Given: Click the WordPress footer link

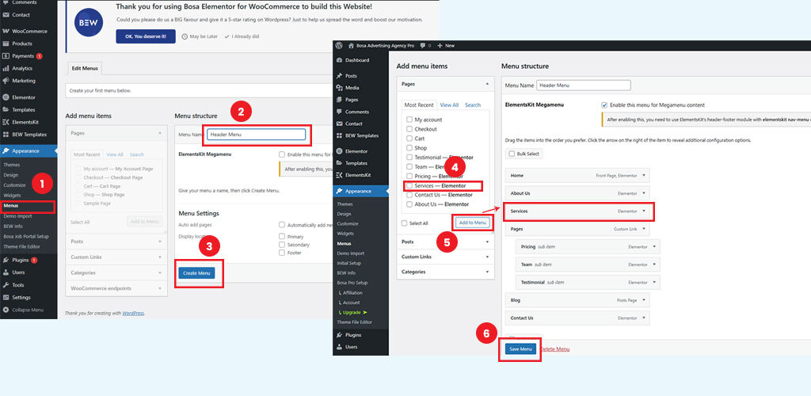Looking at the screenshot, I should pos(133,314).
